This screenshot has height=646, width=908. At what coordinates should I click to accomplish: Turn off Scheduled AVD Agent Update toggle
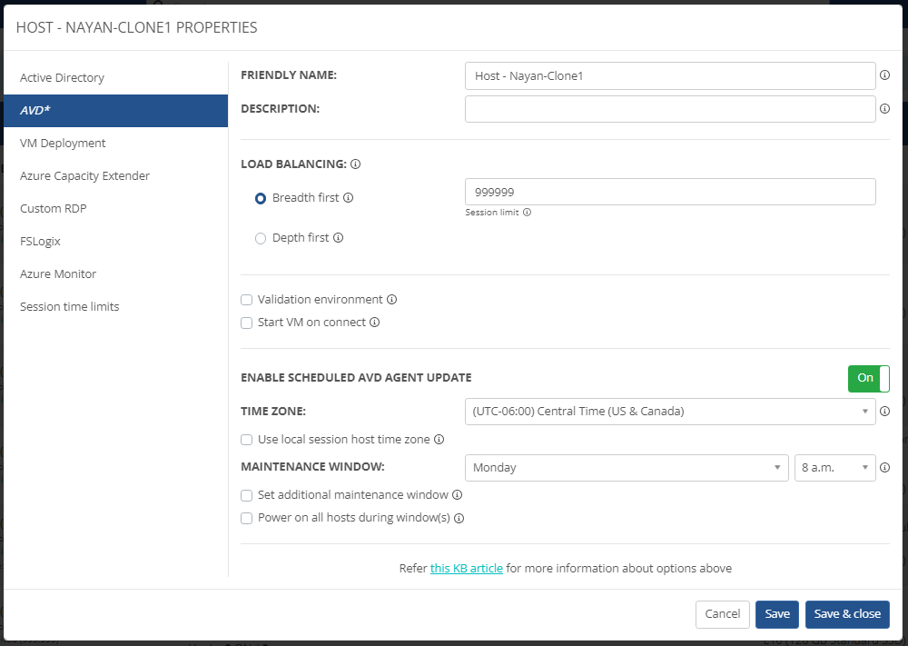[x=868, y=378]
